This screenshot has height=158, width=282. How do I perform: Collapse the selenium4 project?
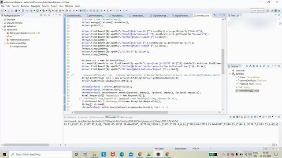point(2,29)
